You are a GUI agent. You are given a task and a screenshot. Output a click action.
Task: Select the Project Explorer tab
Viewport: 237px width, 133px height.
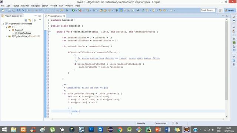point(12,16)
